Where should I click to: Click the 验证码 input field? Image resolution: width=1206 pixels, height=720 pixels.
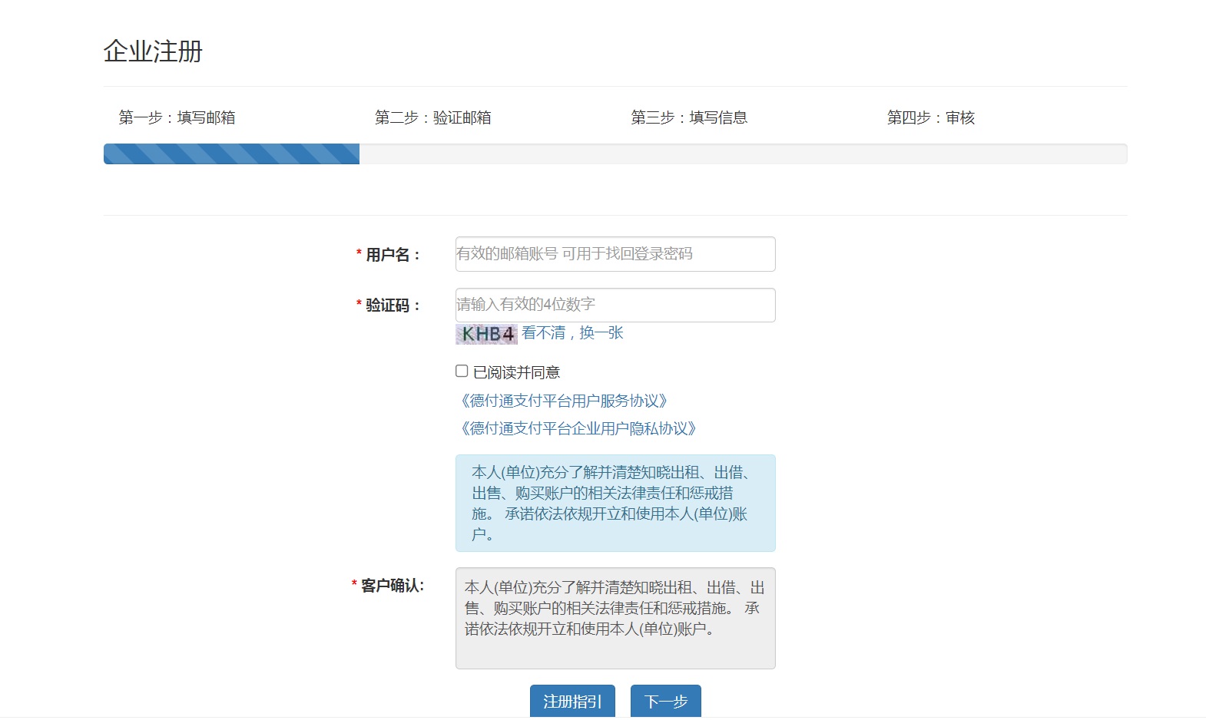tap(615, 305)
